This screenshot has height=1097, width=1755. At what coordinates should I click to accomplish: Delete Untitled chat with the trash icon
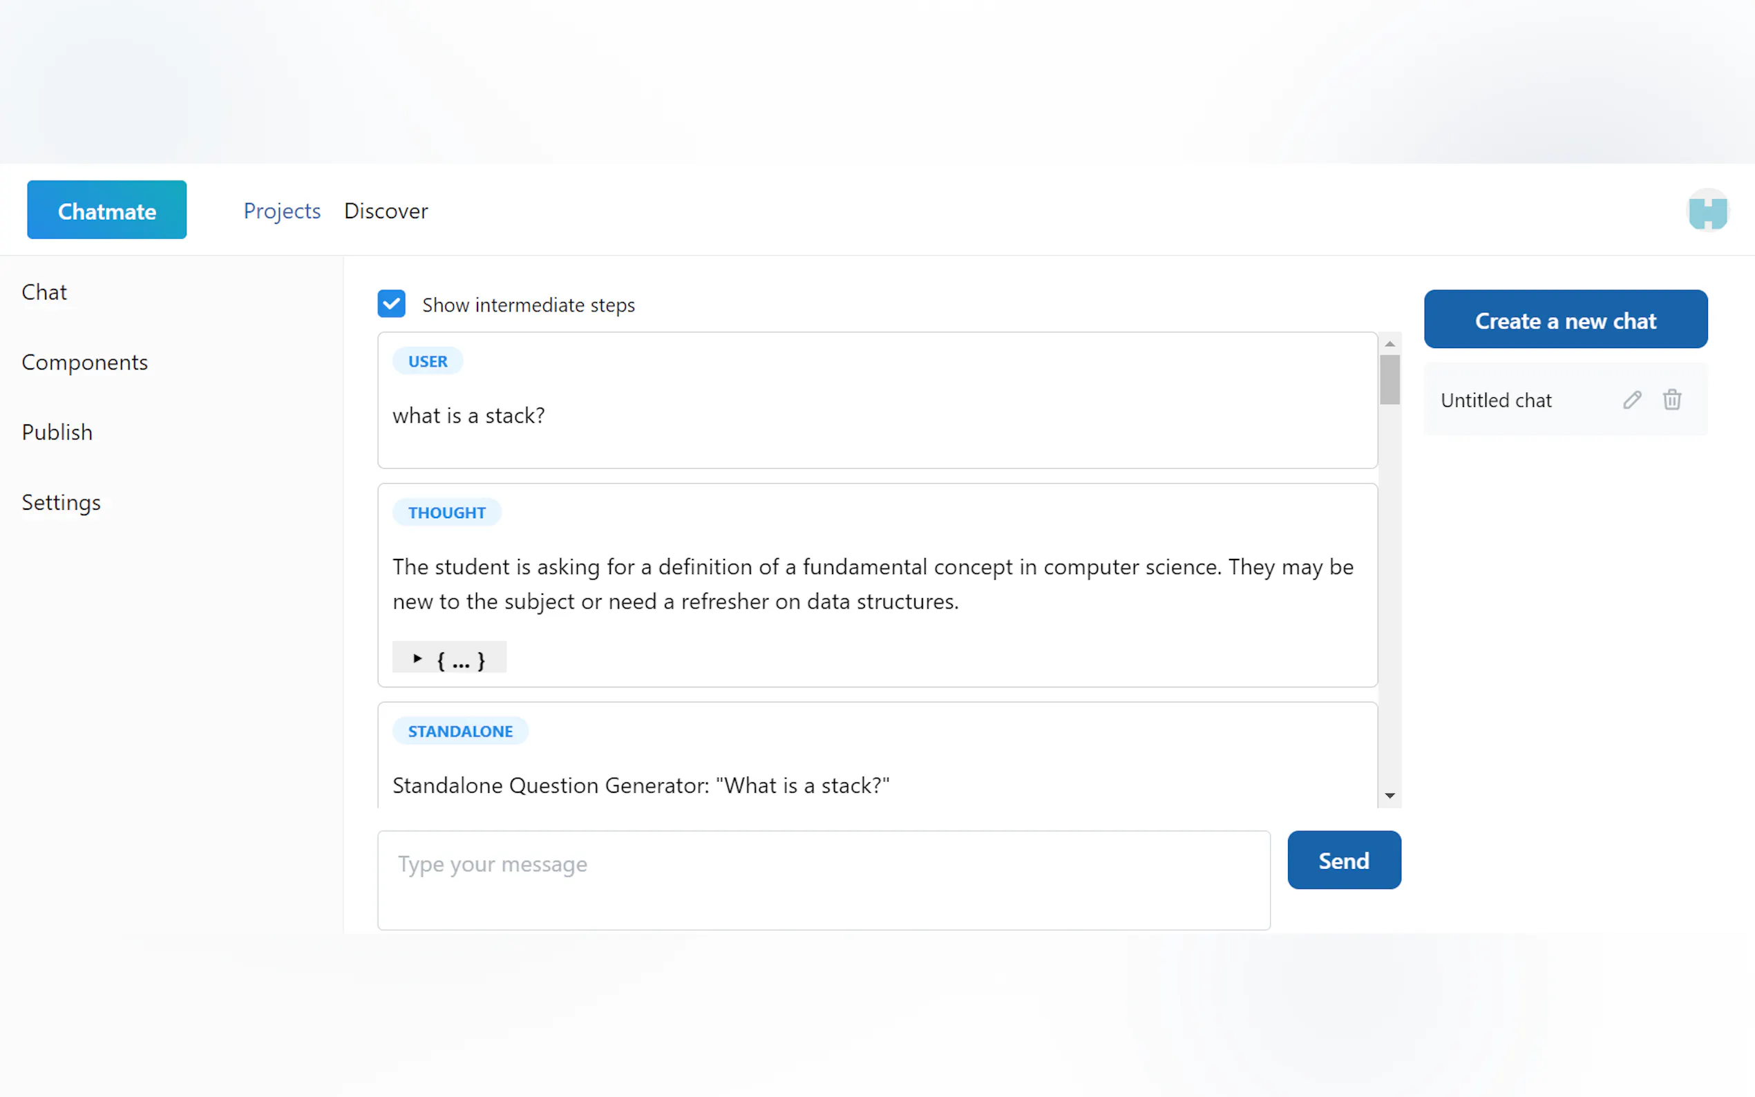coord(1671,400)
